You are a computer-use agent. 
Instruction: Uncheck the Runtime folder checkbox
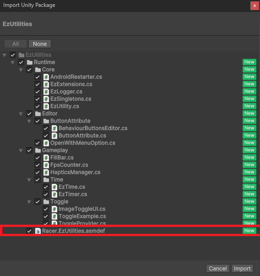21,62
